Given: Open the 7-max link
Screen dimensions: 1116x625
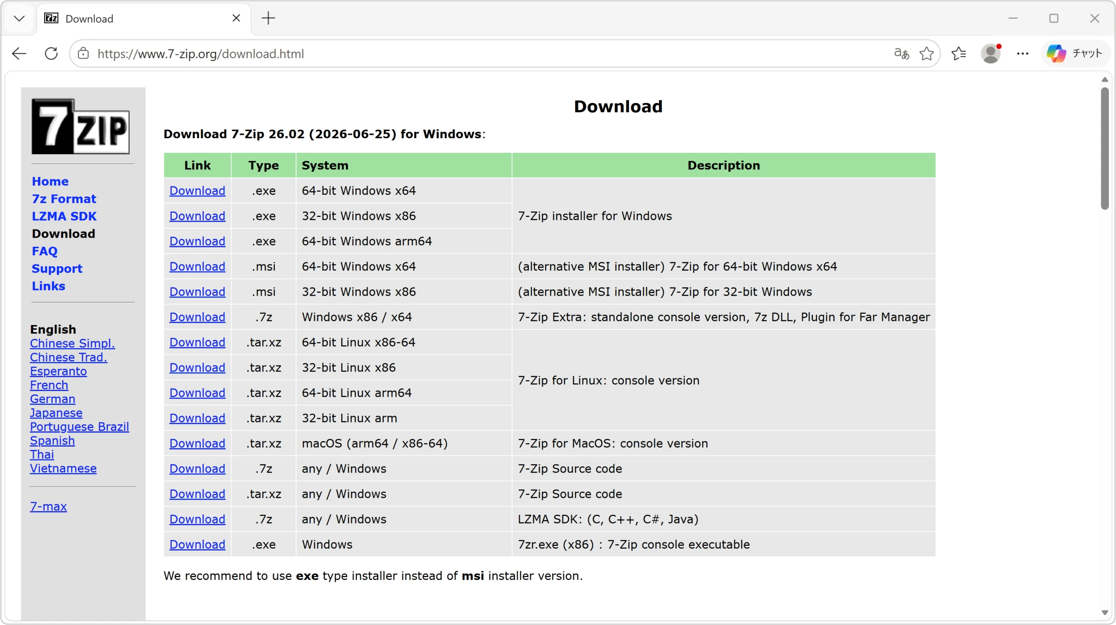Looking at the screenshot, I should (x=48, y=506).
